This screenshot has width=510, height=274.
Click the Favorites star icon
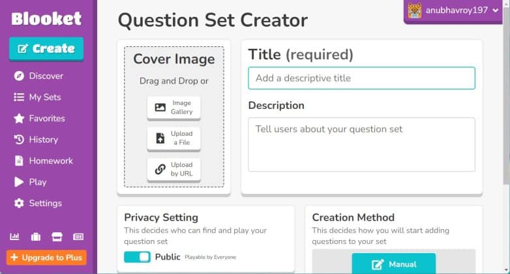19,118
